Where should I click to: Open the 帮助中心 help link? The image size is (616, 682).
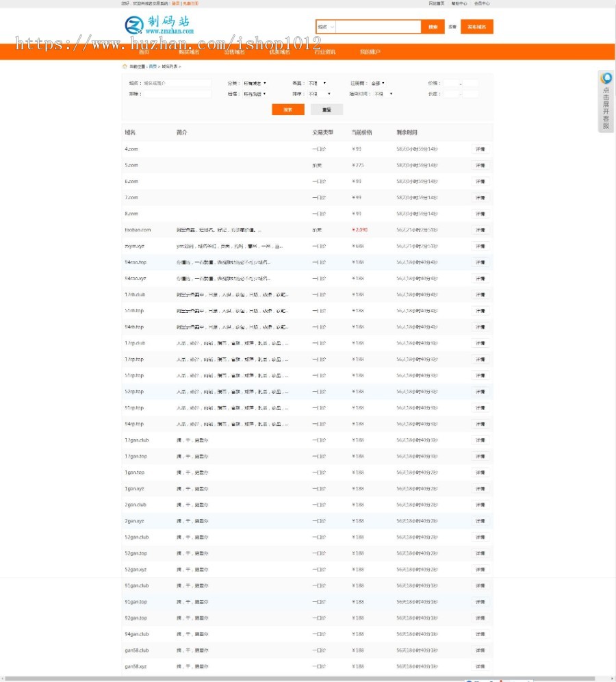(459, 3)
